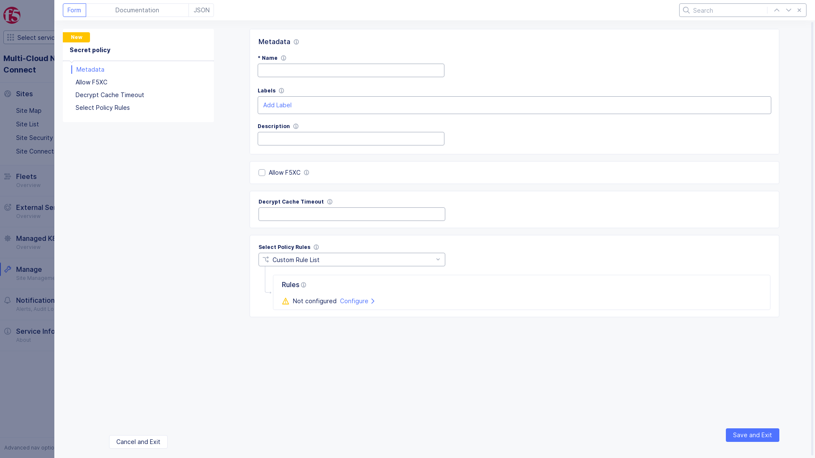Switch to the JSON tab
Viewport: 815px width, 458px height.
[201, 10]
